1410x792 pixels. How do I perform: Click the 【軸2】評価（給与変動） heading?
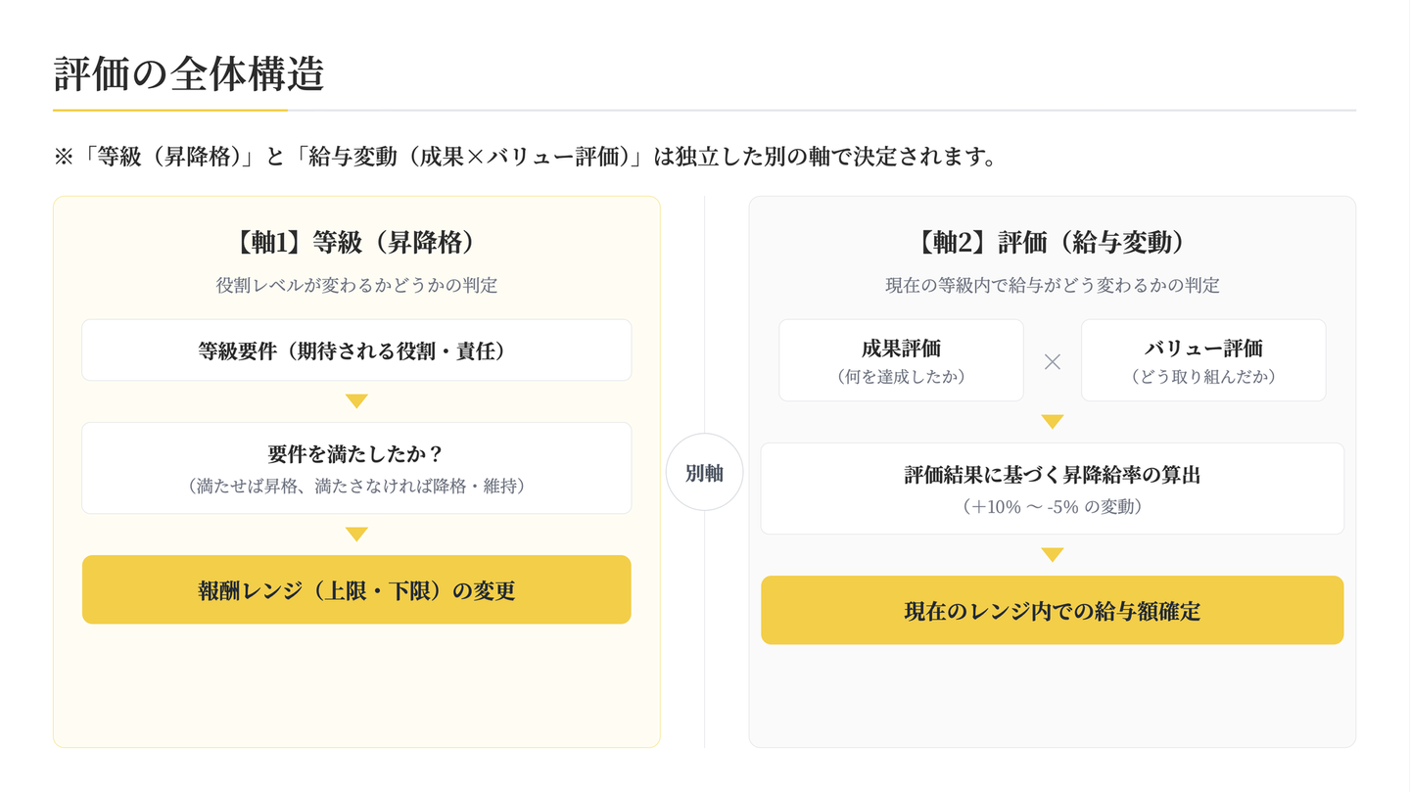1052,242
